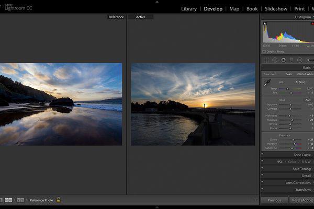This screenshot has height=209, width=314.
Task: Activate the Reference View R|A button
Action: pyautogui.click(x=8, y=200)
